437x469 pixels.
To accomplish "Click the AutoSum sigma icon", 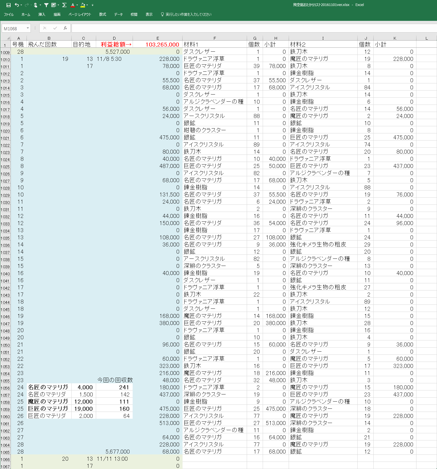I will pyautogui.click(x=64, y=5).
